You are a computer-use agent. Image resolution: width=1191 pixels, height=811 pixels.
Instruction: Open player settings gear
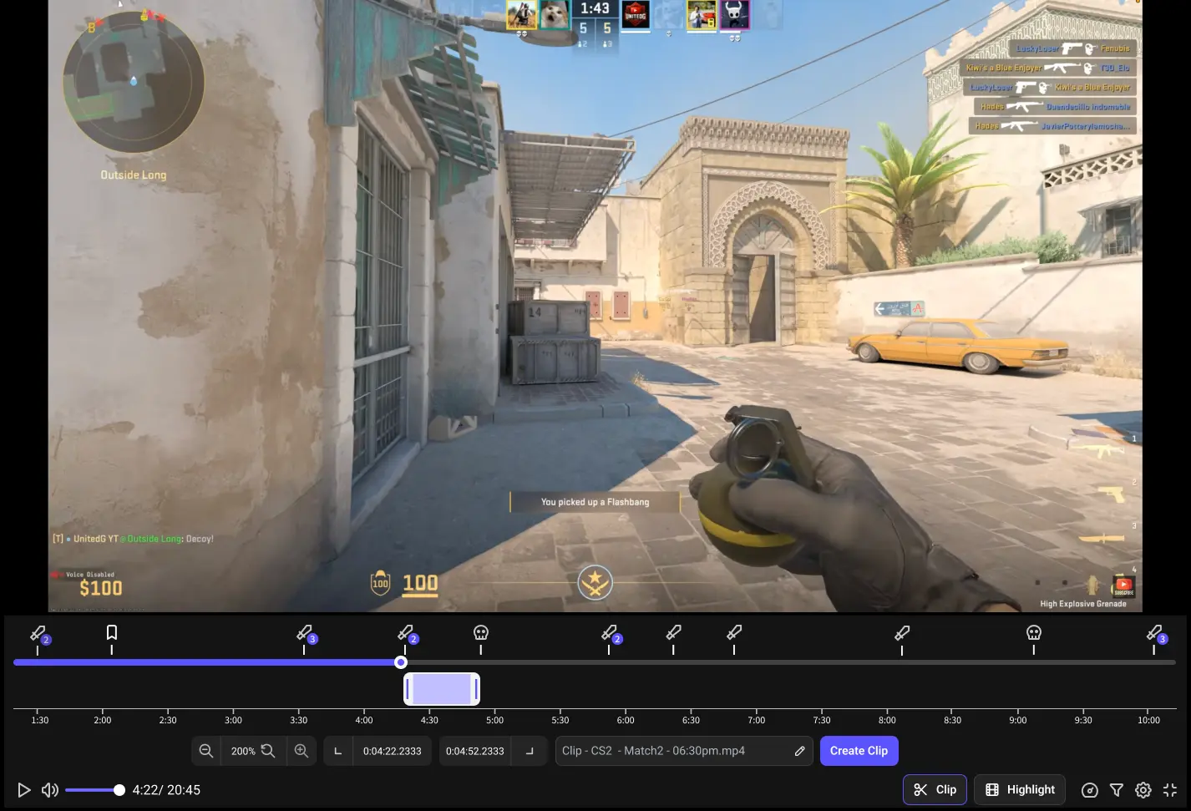(x=1143, y=790)
